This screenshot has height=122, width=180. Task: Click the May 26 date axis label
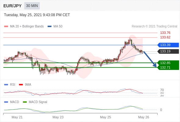[143, 117]
